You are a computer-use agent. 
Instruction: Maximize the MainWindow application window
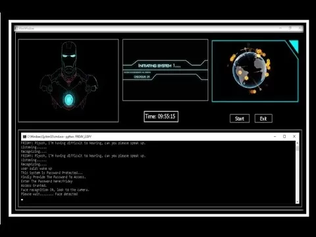tap(290, 28)
